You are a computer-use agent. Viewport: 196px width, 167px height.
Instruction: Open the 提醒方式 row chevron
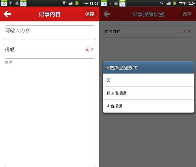point(189,31)
